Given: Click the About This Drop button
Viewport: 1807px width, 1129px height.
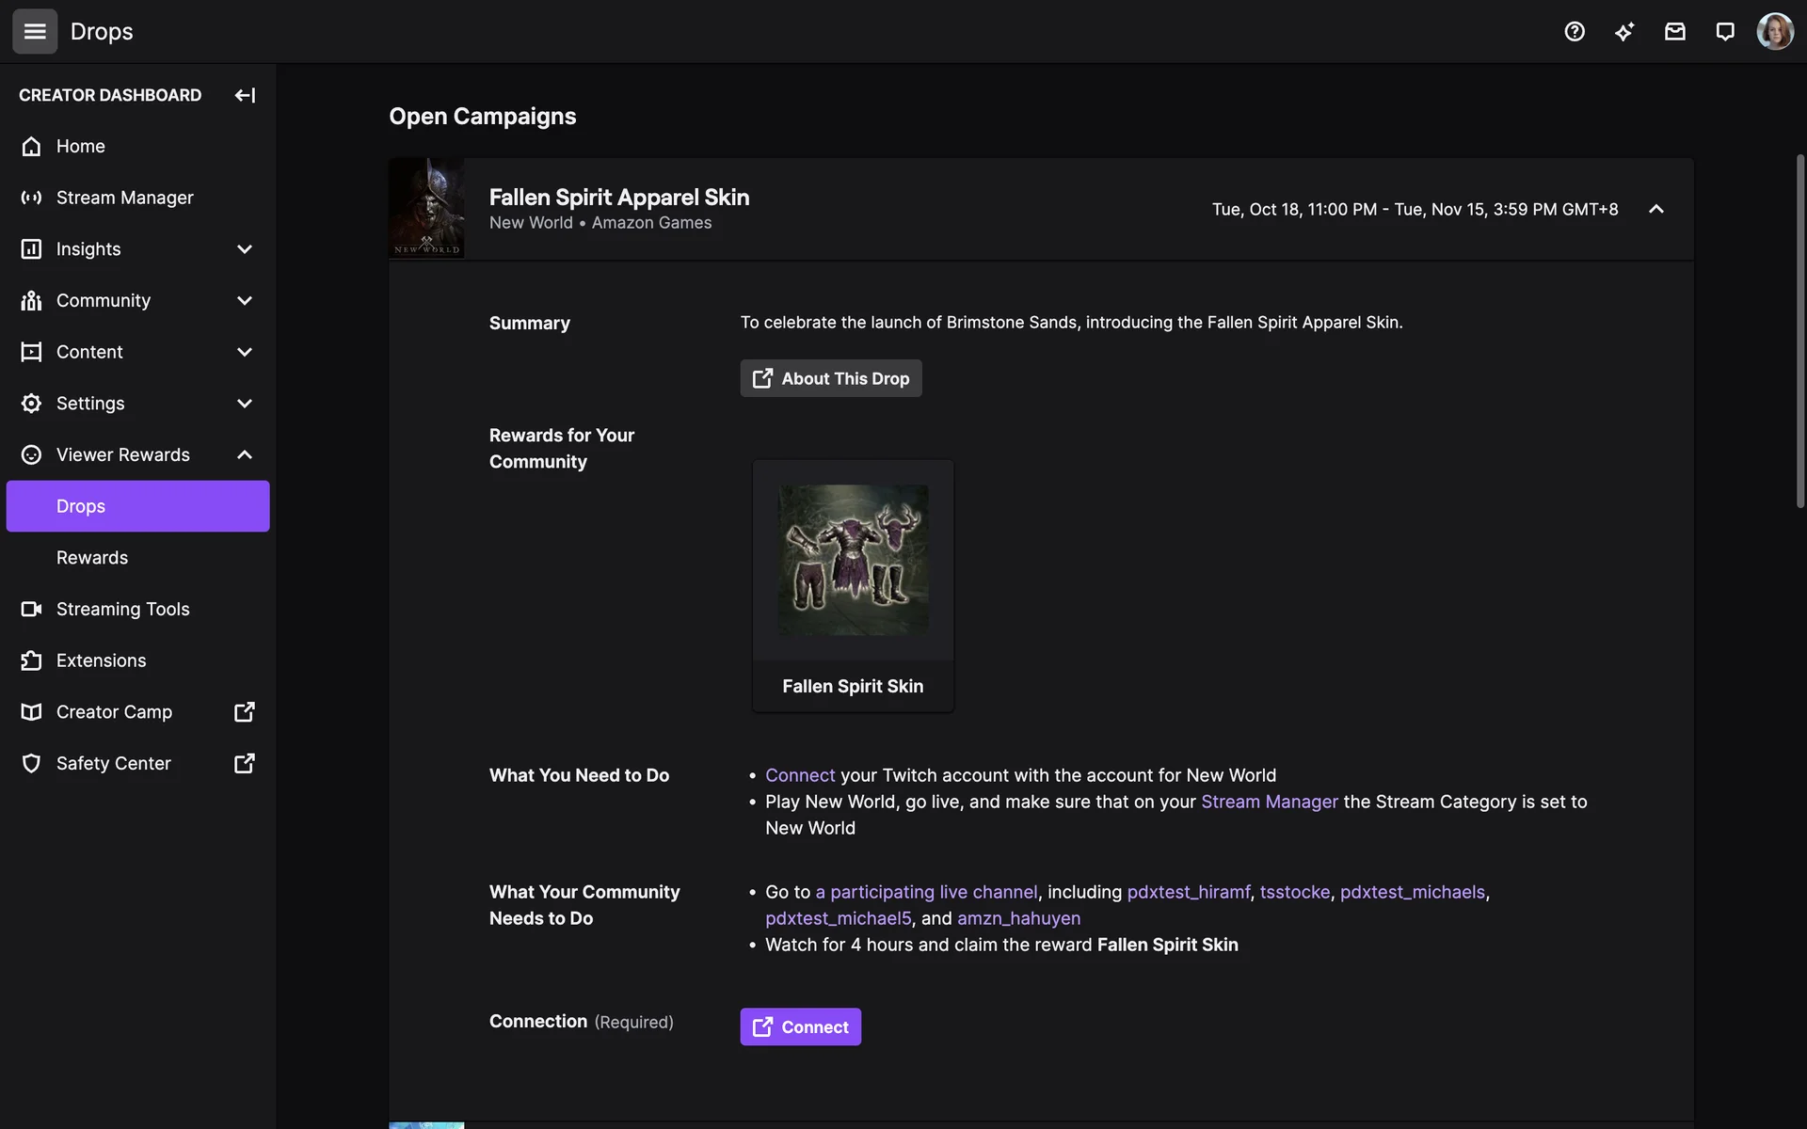Looking at the screenshot, I should [x=830, y=378].
